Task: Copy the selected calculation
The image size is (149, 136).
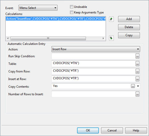Action: pyautogui.click(x=129, y=35)
